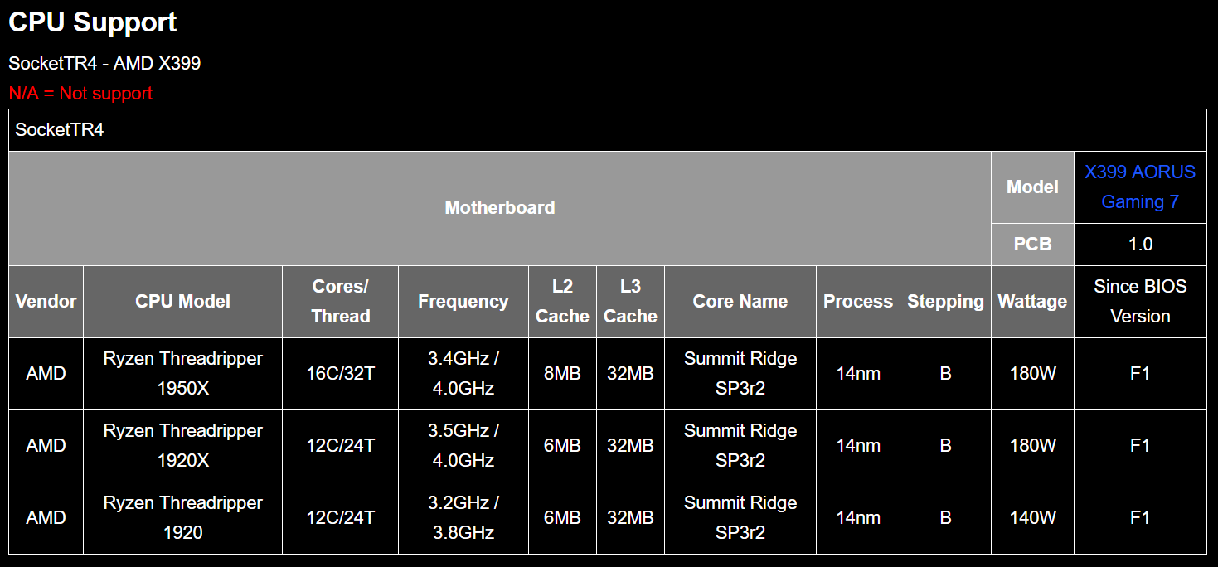Click the PCB header cell

[x=1032, y=245]
